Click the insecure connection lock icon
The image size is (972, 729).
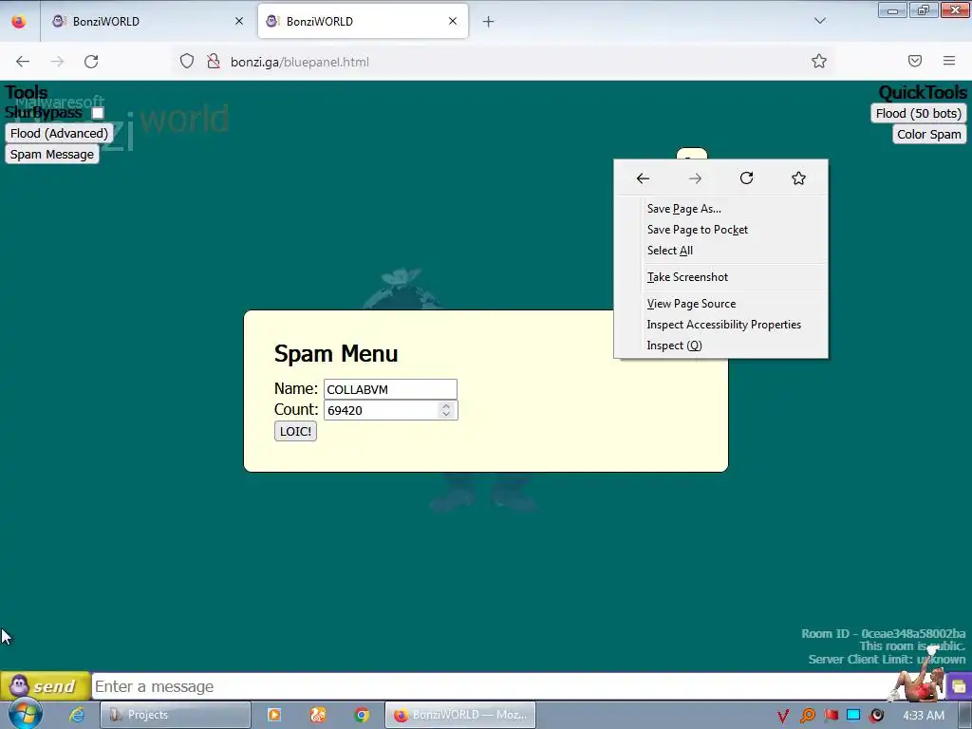[x=214, y=62]
